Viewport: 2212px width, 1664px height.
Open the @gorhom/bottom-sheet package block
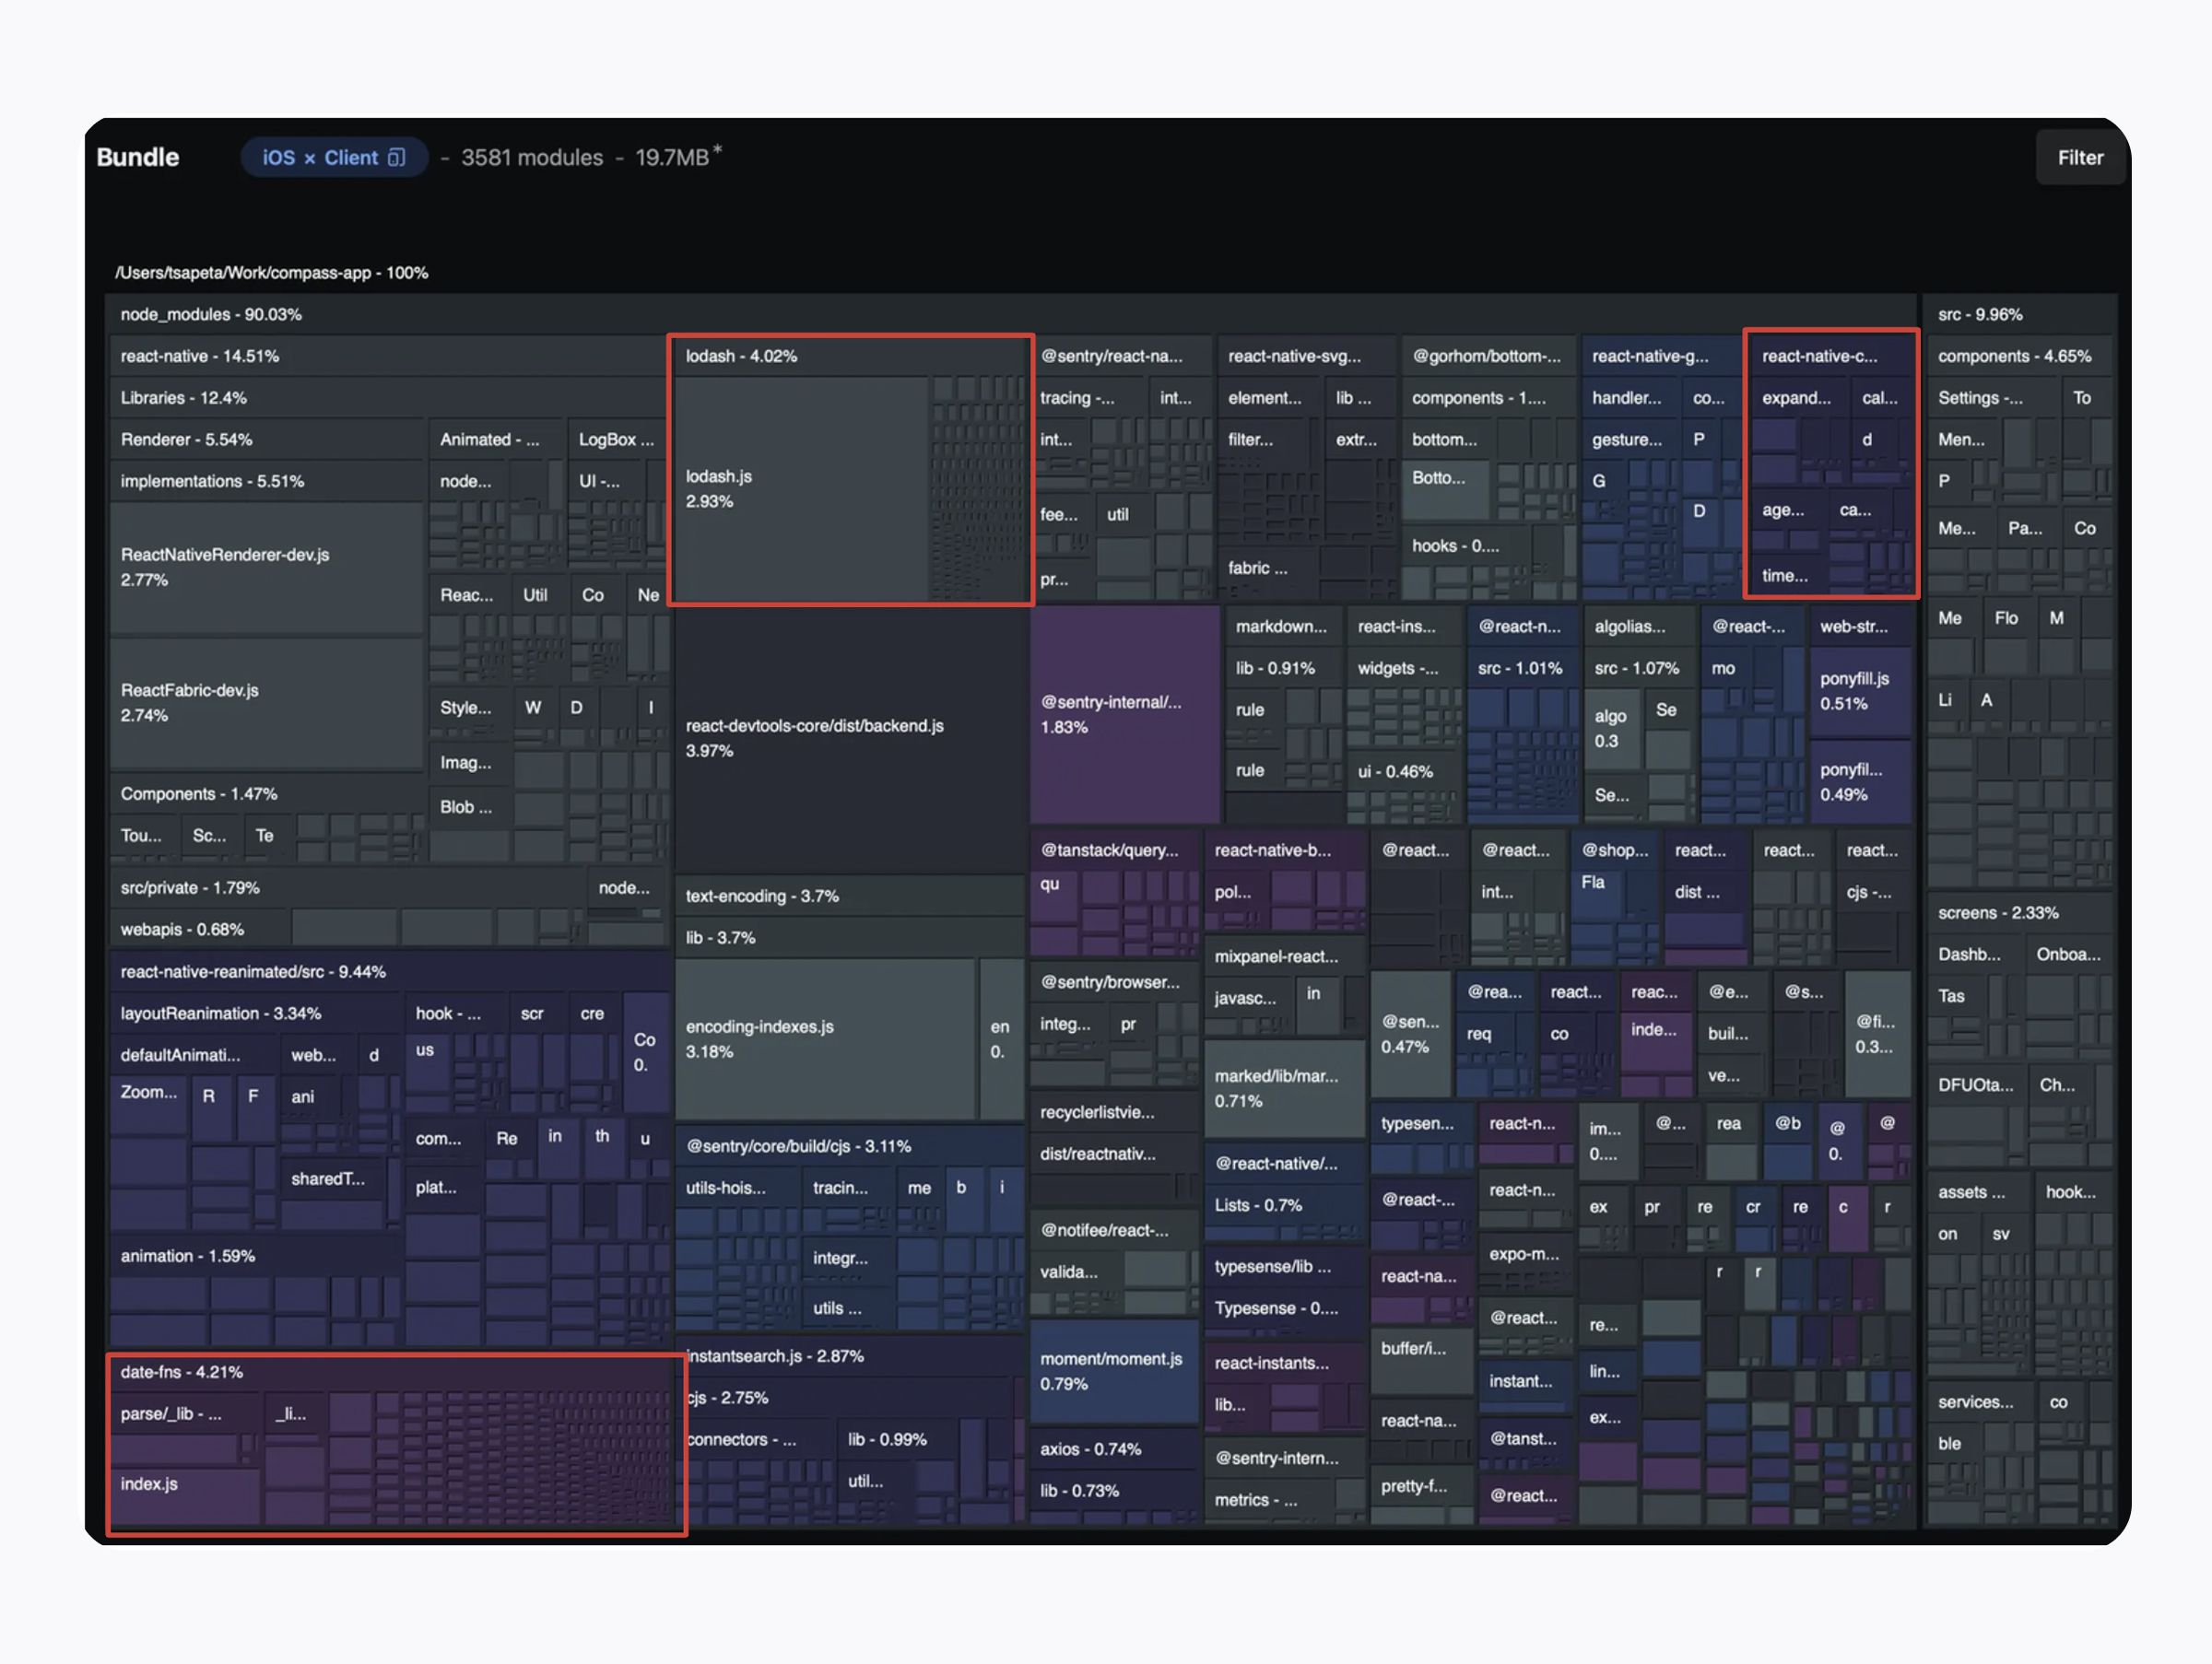pyautogui.click(x=1488, y=357)
